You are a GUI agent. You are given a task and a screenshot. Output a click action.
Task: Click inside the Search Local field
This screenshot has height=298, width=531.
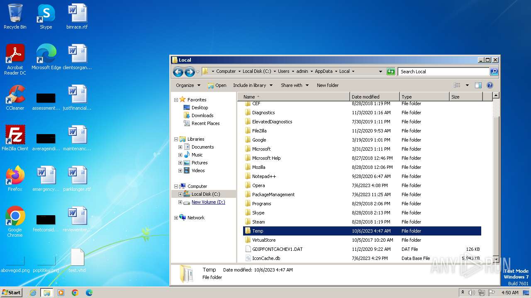[443, 72]
